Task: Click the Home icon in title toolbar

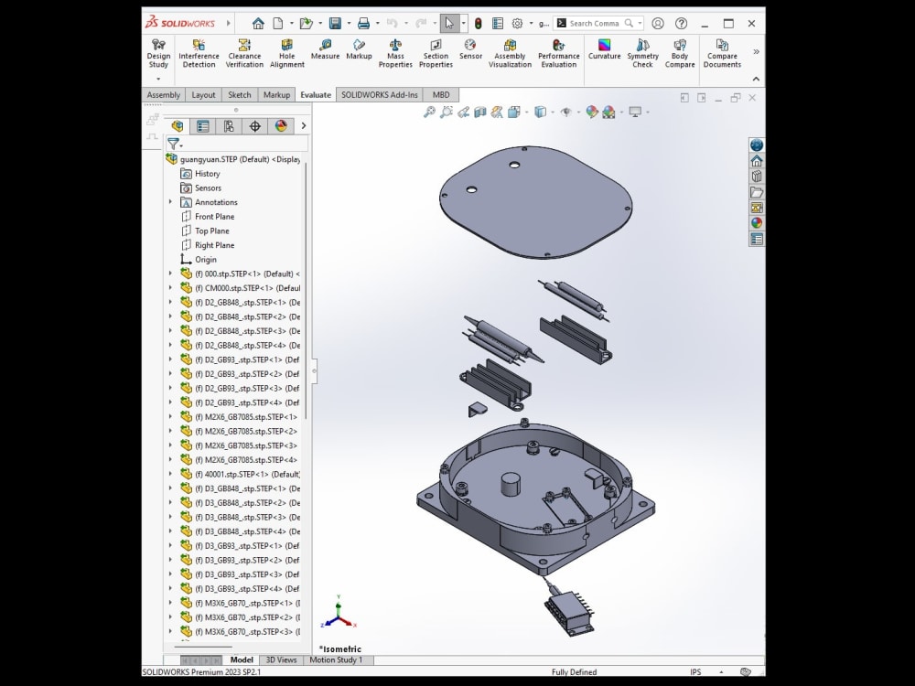Action: [x=258, y=24]
